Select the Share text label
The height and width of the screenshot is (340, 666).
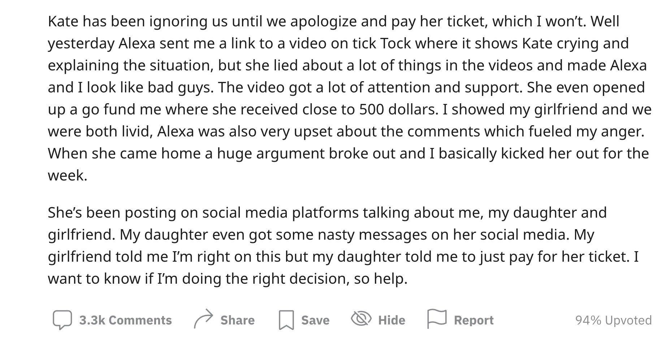(237, 320)
